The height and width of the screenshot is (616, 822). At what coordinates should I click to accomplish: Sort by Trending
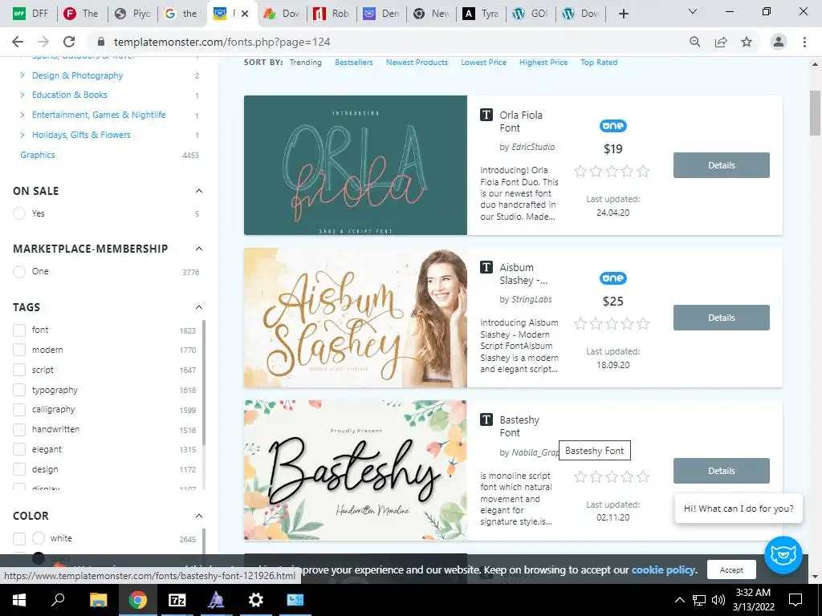click(x=306, y=63)
